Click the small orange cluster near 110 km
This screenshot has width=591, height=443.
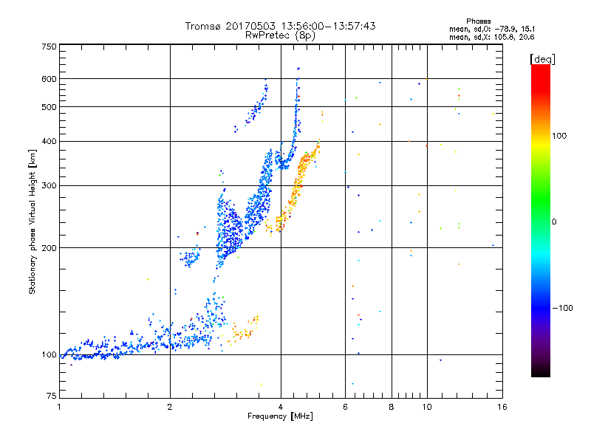[x=245, y=329]
